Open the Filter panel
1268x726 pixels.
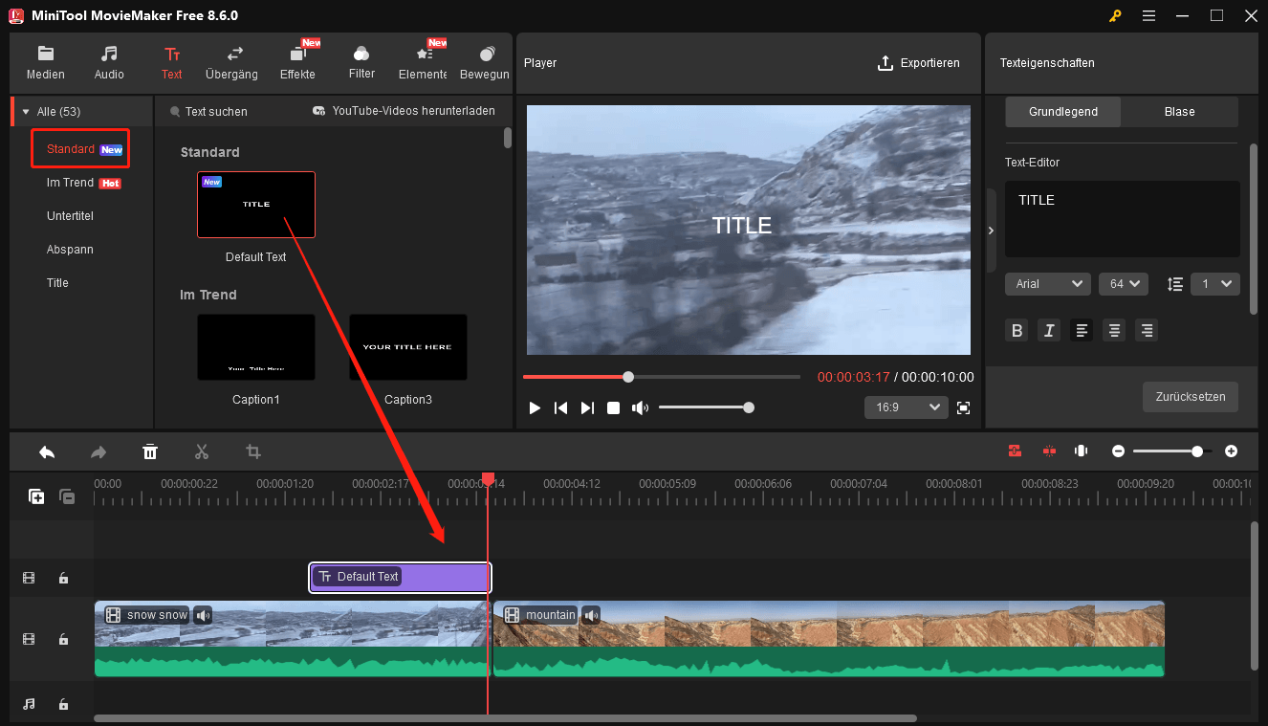361,62
